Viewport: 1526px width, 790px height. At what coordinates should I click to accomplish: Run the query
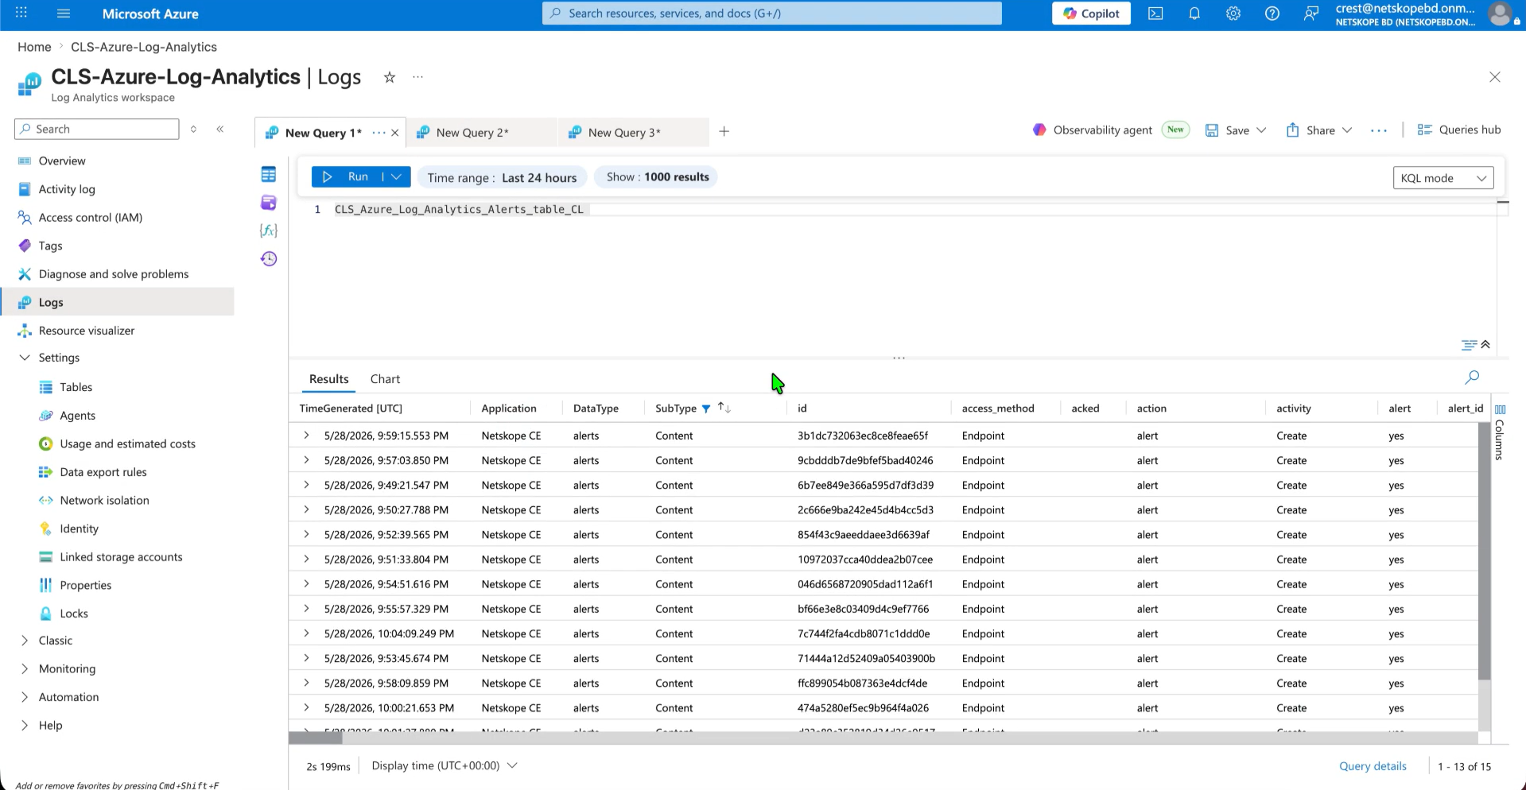point(348,177)
